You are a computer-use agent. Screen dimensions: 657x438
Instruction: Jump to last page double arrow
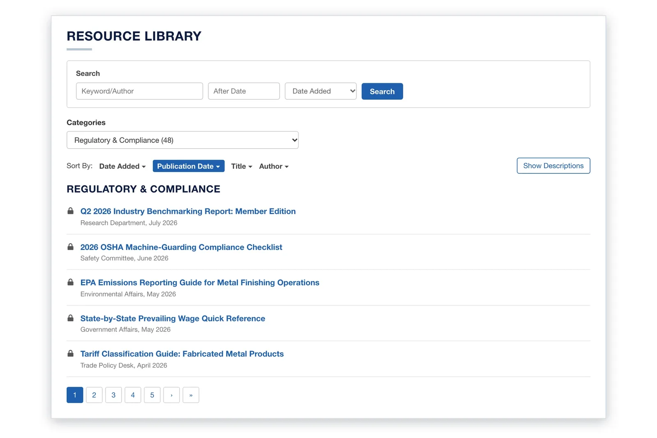coord(191,395)
